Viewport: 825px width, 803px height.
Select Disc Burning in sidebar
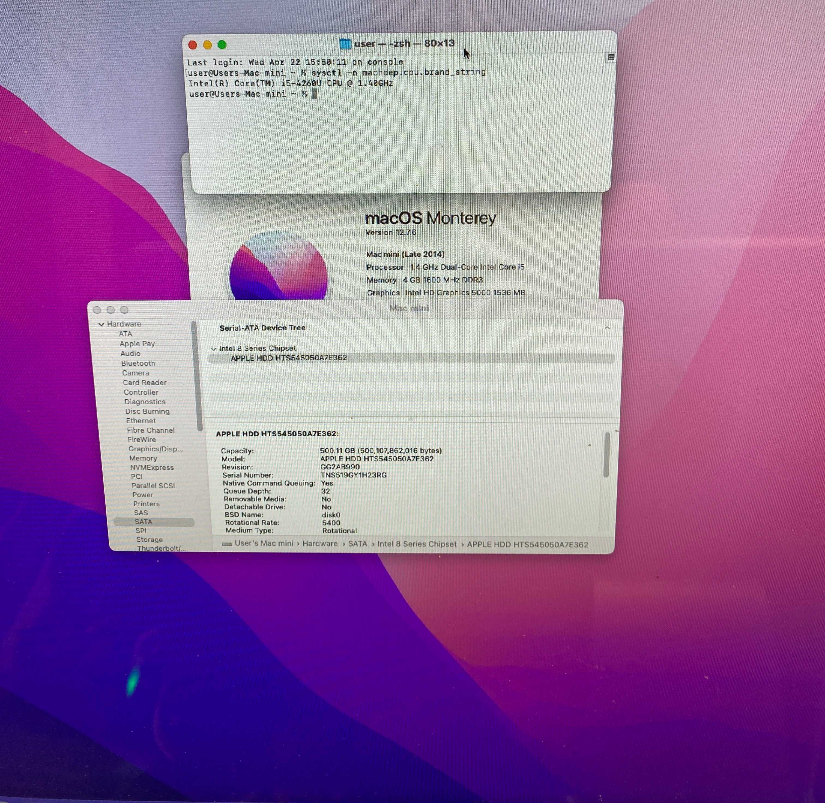coord(147,411)
